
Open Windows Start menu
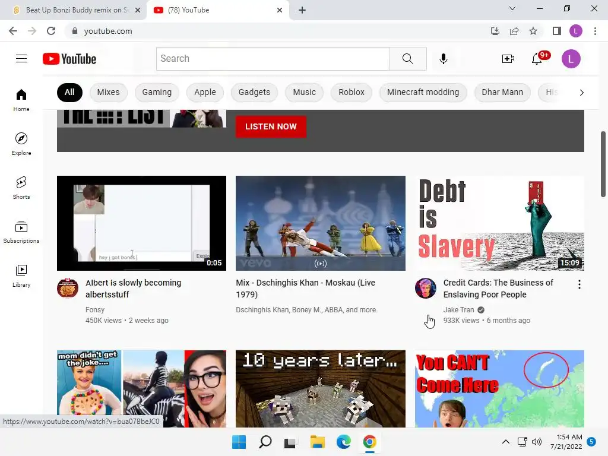pos(239,442)
